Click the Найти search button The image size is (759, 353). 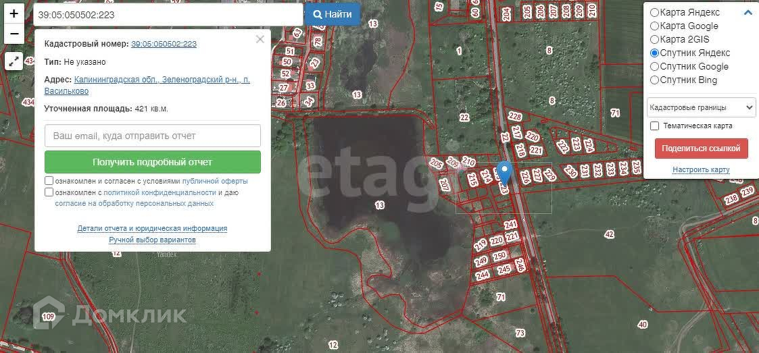[x=333, y=14]
